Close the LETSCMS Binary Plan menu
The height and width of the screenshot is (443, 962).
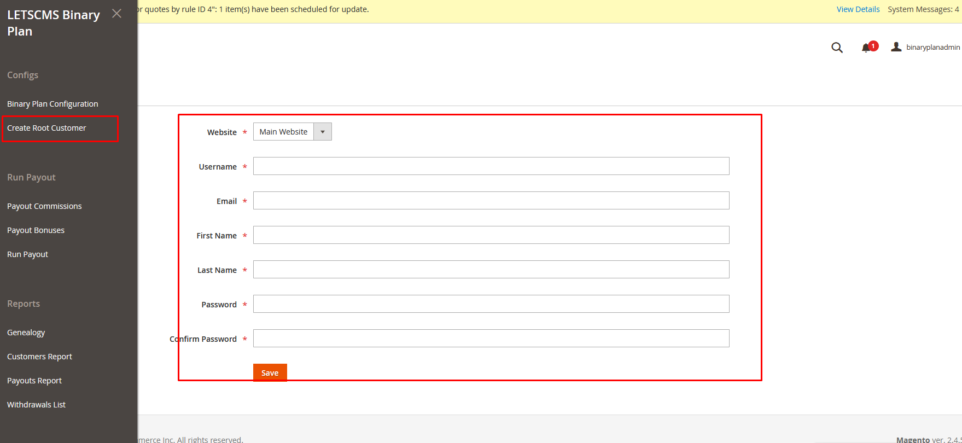[x=116, y=14]
